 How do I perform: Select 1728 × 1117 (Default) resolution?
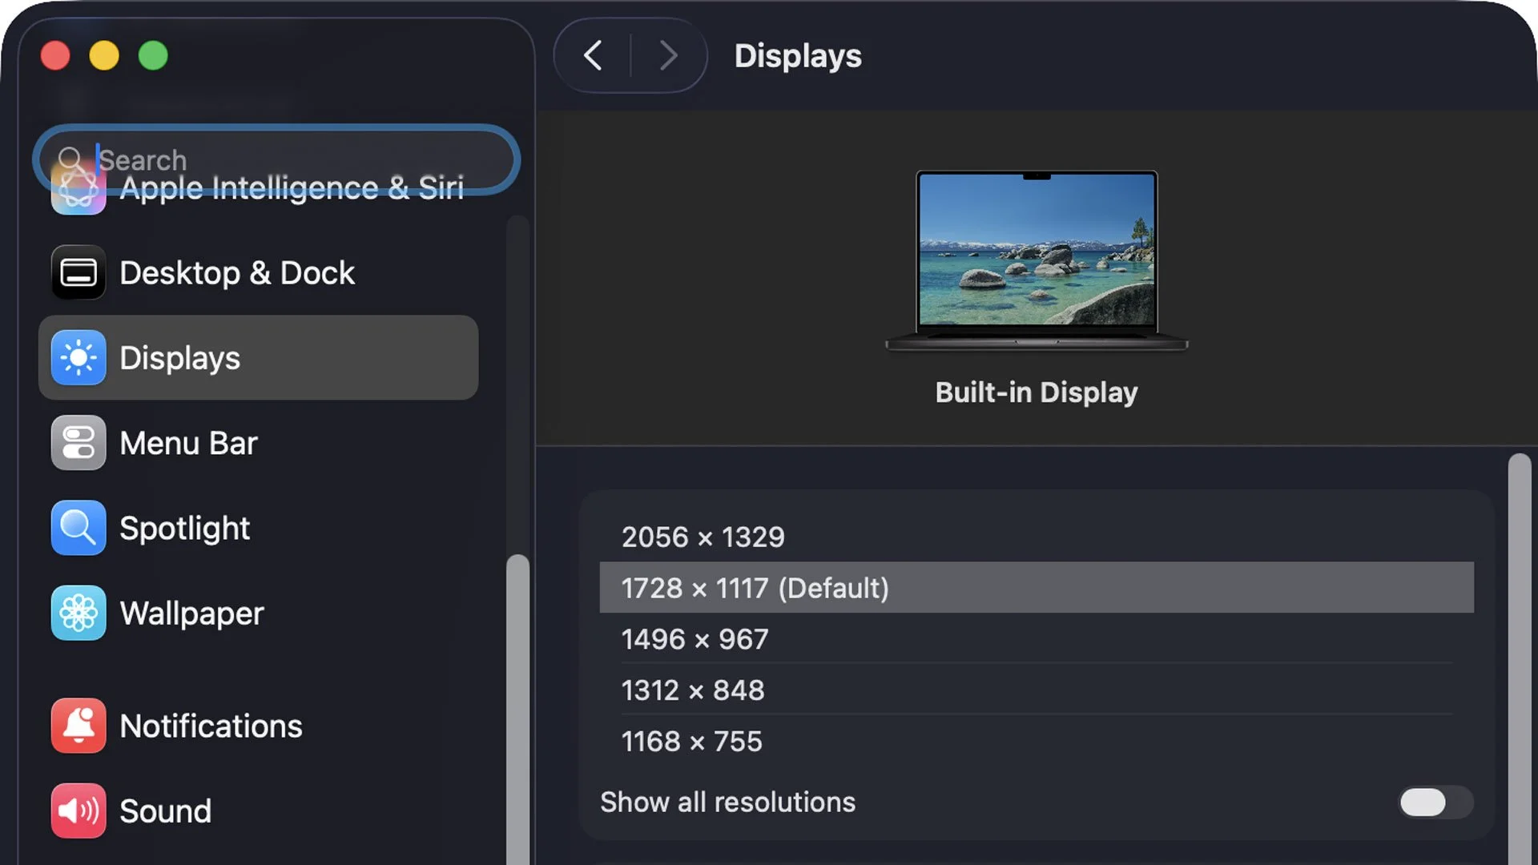click(x=1037, y=588)
